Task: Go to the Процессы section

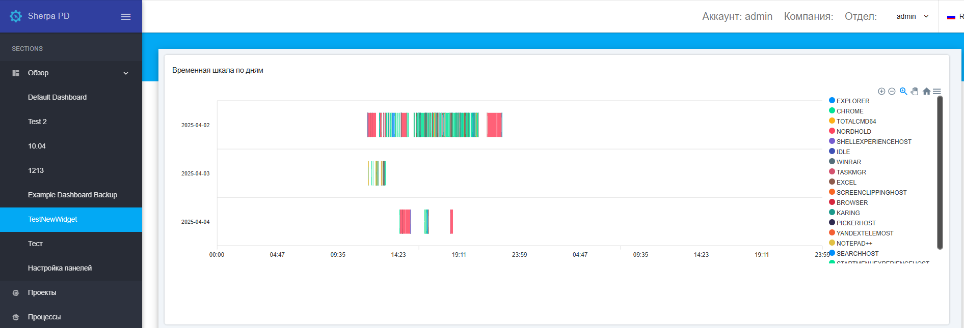Action: pos(44,317)
